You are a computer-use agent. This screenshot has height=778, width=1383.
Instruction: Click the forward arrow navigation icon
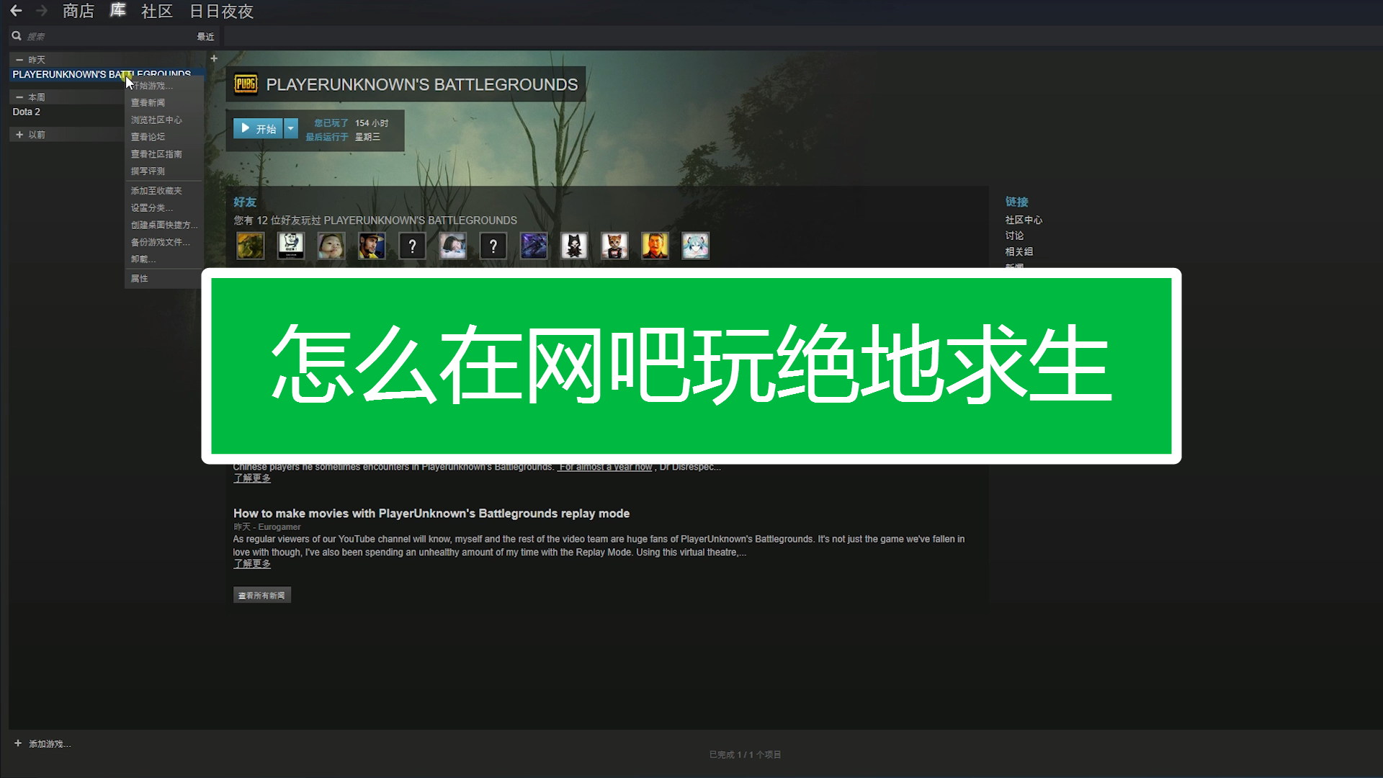coord(42,11)
